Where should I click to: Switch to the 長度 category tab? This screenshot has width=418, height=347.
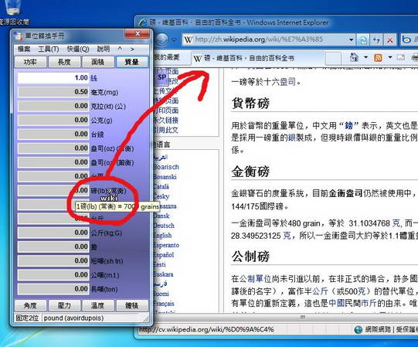pyautogui.click(x=64, y=62)
